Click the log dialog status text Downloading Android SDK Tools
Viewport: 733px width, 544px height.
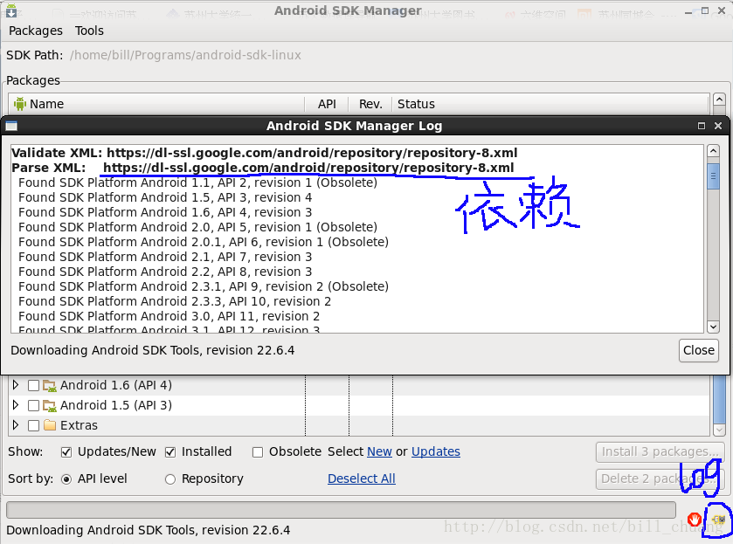152,350
